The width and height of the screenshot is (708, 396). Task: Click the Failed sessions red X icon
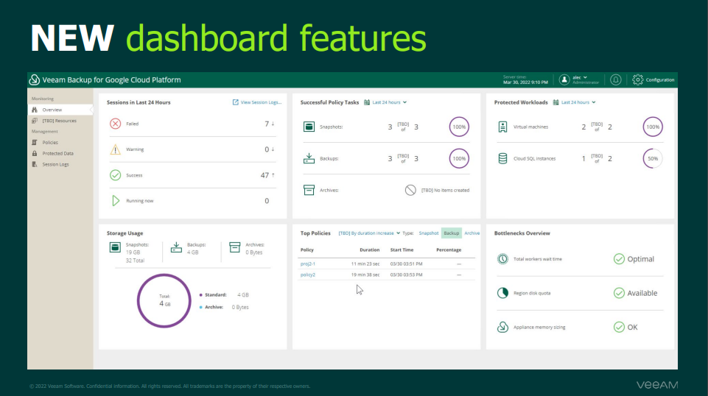click(115, 124)
